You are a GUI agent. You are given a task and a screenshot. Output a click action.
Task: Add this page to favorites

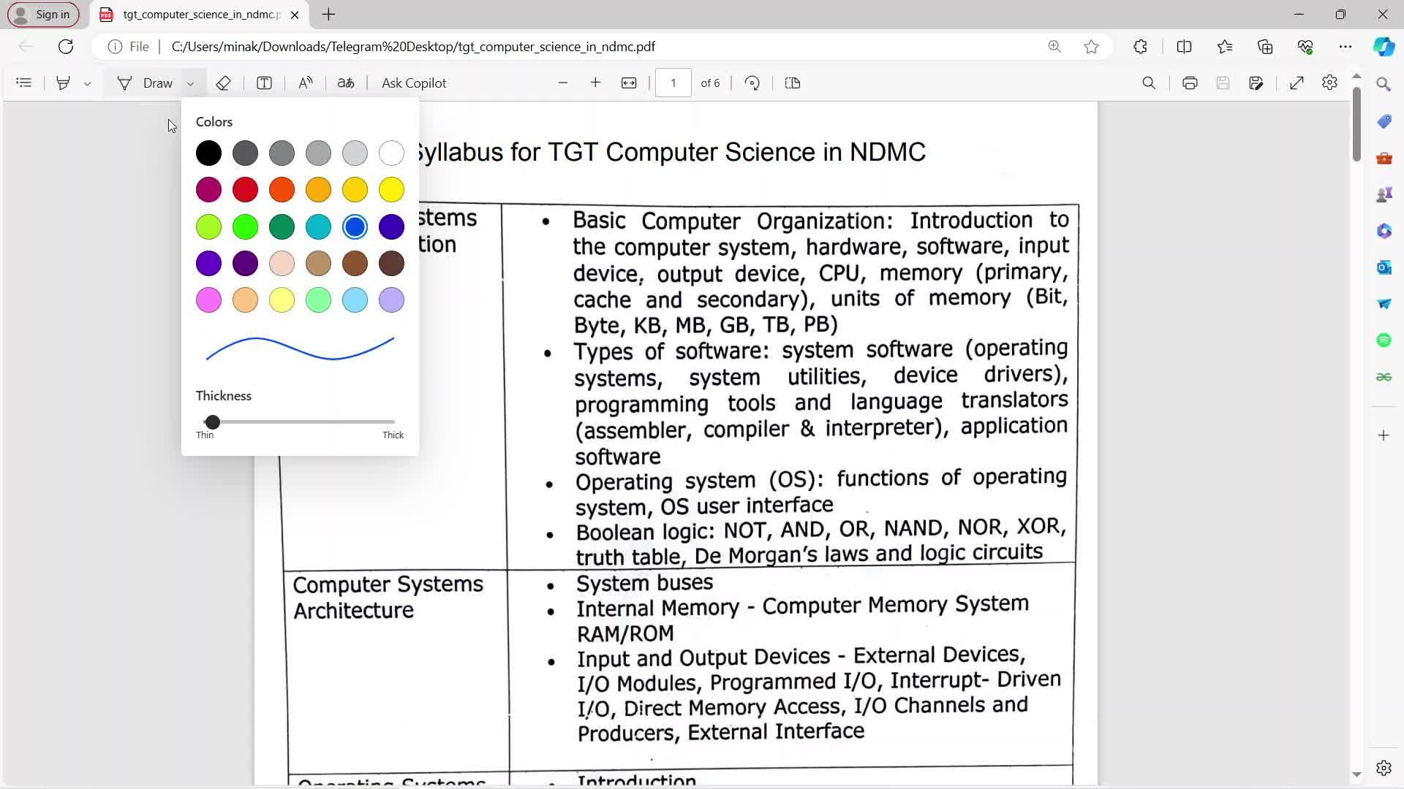pos(1091,47)
